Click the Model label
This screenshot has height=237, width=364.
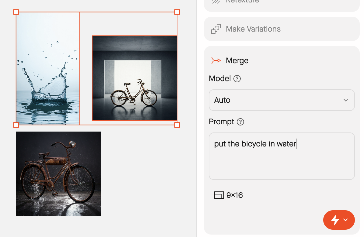(x=220, y=78)
